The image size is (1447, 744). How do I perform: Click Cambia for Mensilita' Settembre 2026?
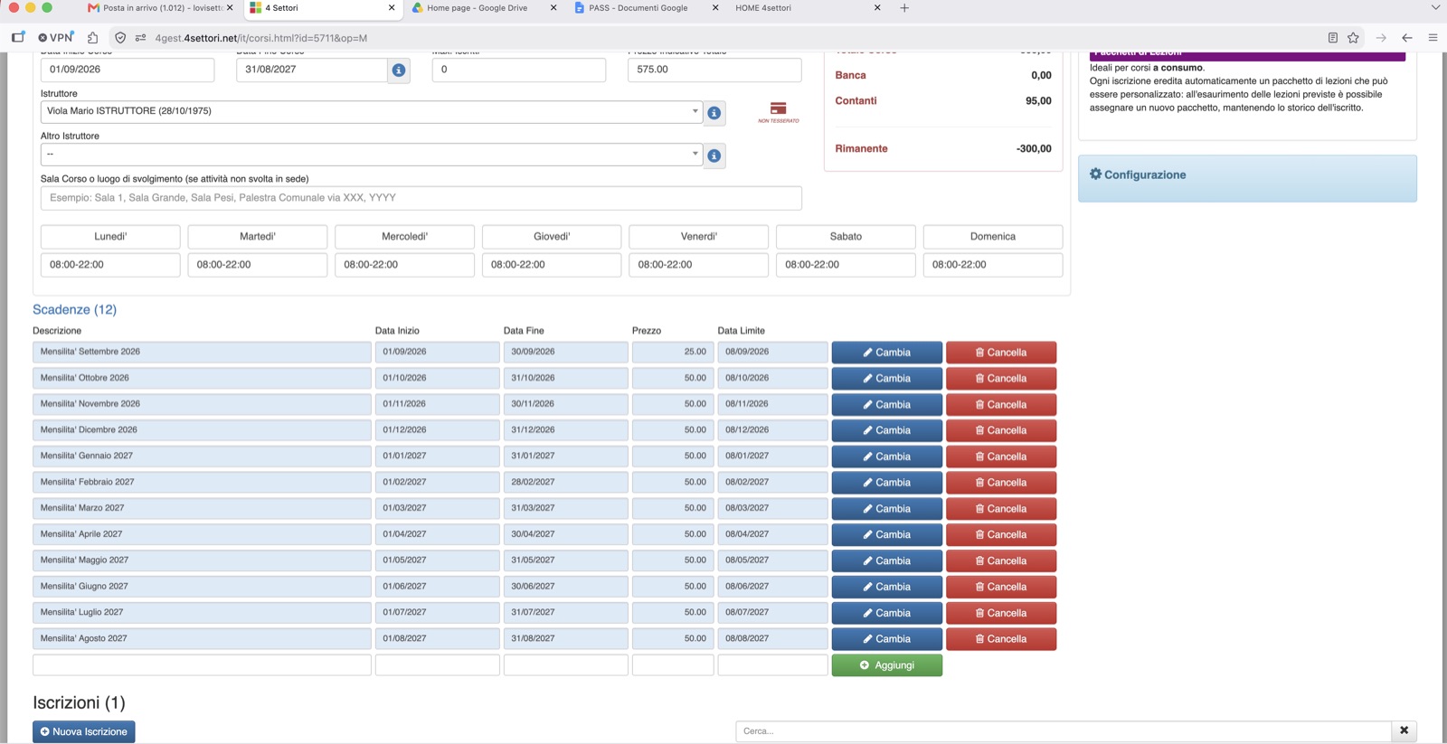click(887, 353)
